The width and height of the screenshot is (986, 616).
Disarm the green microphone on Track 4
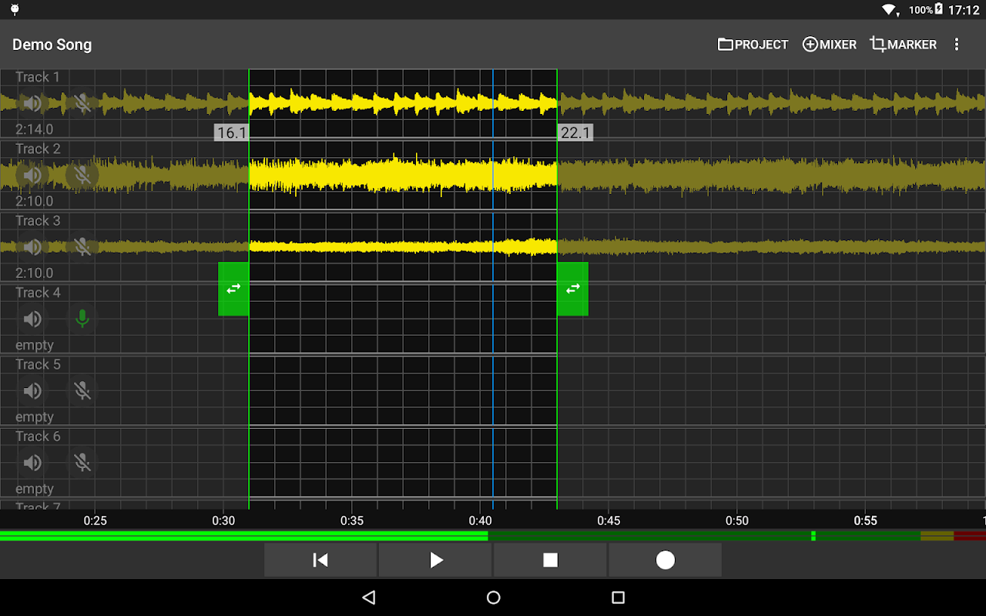click(x=82, y=319)
